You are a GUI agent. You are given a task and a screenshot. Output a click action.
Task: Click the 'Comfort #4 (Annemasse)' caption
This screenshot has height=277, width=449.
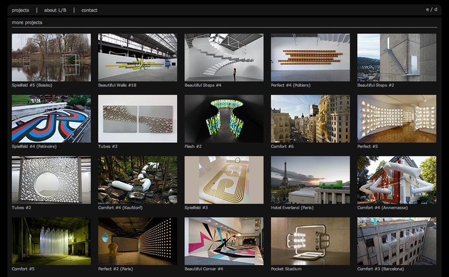click(382, 208)
